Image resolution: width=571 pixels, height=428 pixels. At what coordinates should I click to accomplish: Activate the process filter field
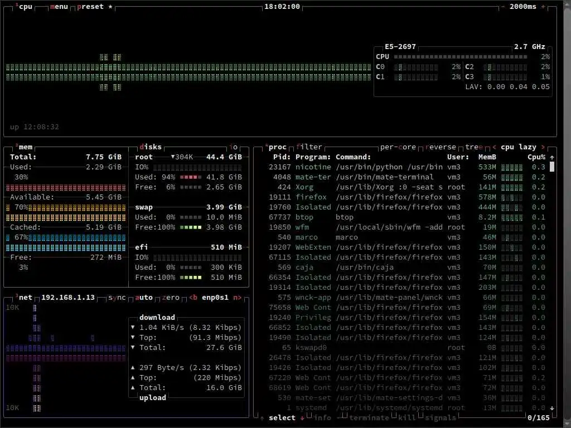tap(309, 147)
